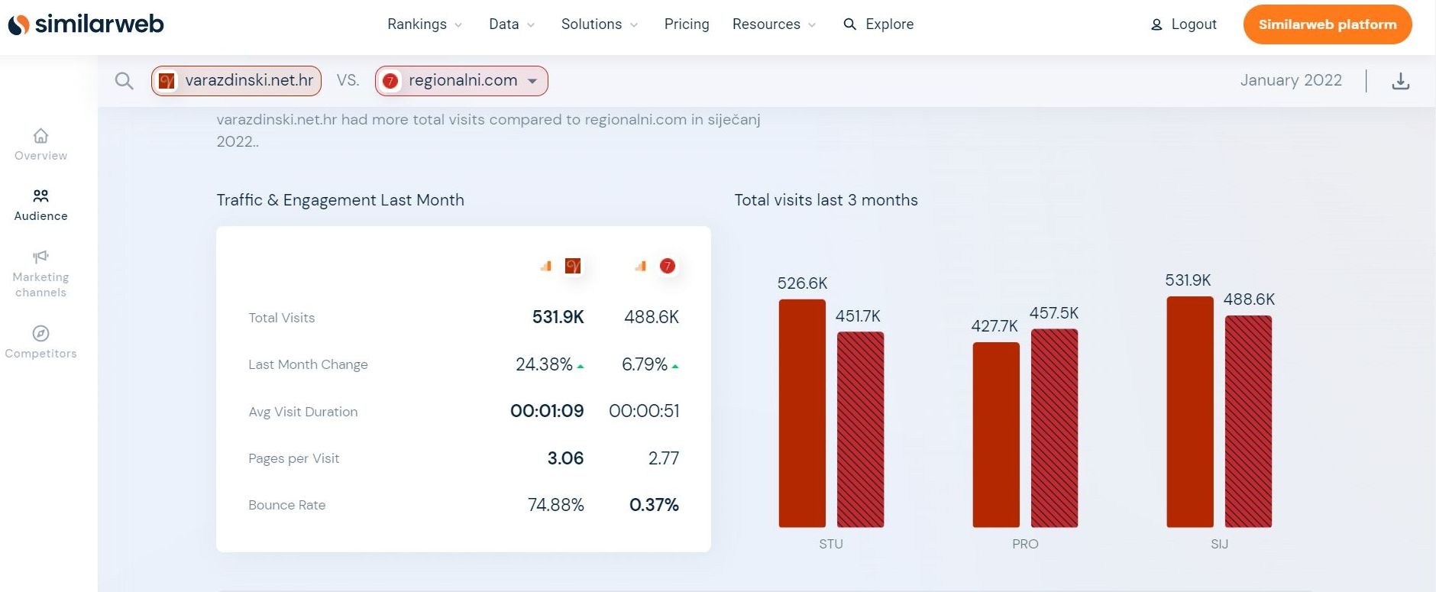Select the varazdinski.net.hr site chip
This screenshot has height=592, width=1436.
(x=236, y=81)
